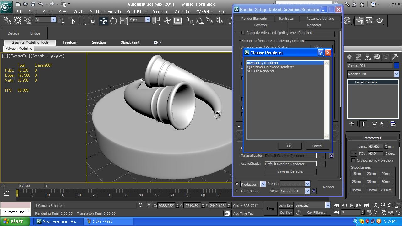Select the Modify panel icon
The width and height of the screenshot is (402, 226).
click(358, 57)
